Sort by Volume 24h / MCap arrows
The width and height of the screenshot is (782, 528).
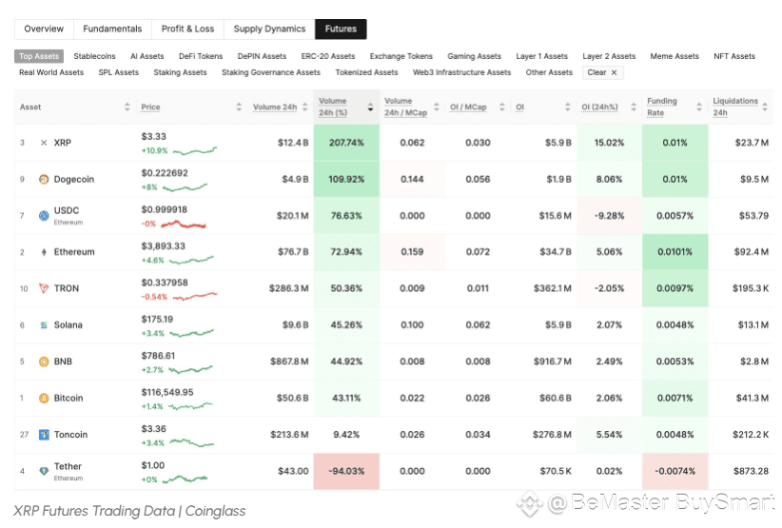pyautogui.click(x=437, y=108)
